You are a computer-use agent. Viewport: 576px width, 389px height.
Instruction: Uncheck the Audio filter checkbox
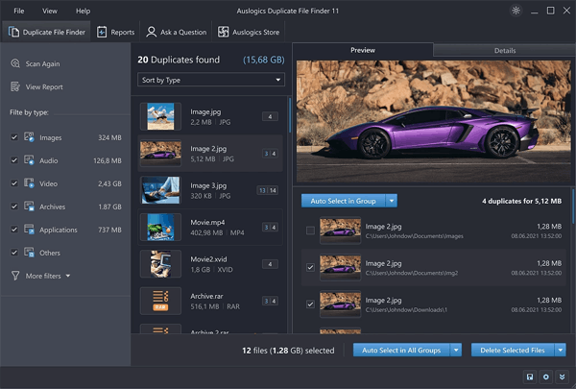point(14,160)
